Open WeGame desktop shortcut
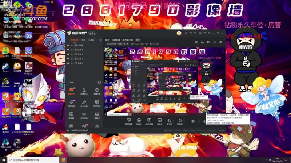The height and width of the screenshot is (163, 291). (x=5, y=83)
